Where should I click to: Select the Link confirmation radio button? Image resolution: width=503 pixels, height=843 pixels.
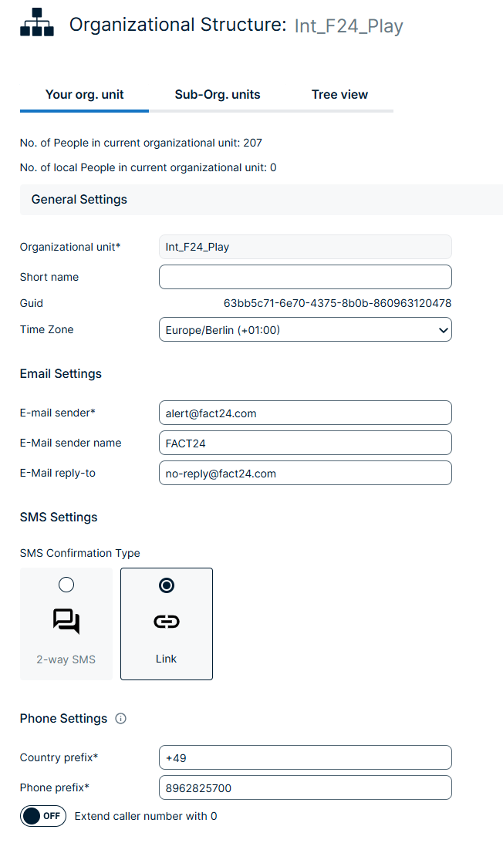(167, 585)
